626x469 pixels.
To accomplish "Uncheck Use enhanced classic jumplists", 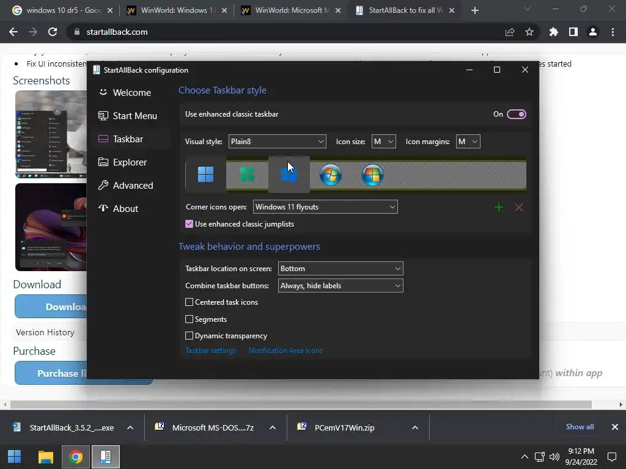I will pos(190,224).
